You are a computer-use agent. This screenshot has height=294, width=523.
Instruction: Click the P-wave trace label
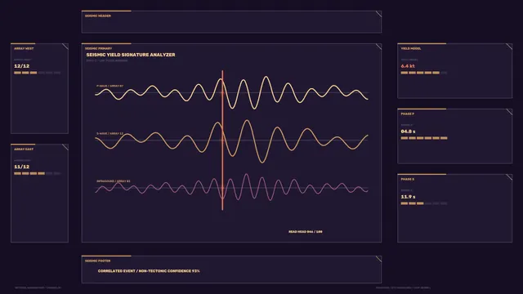(x=110, y=86)
